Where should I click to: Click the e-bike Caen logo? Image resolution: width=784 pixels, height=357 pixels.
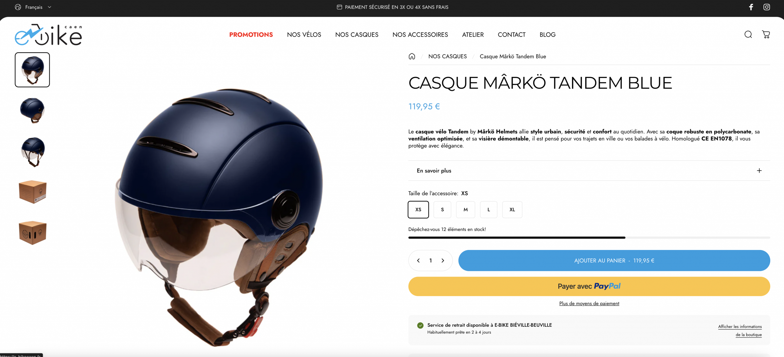48,35
